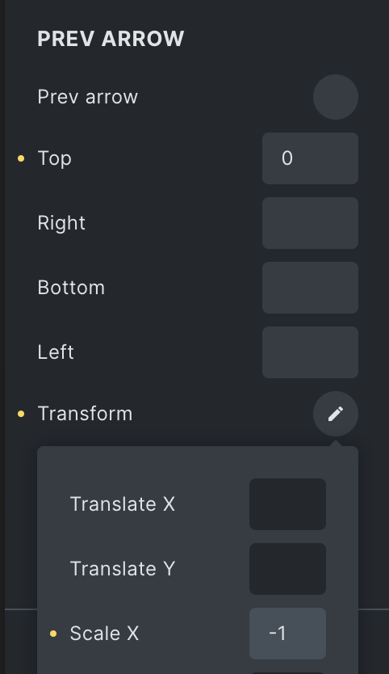Click the yellow dot beside Scale X
Viewport: 389px width, 674px height.
53,634
